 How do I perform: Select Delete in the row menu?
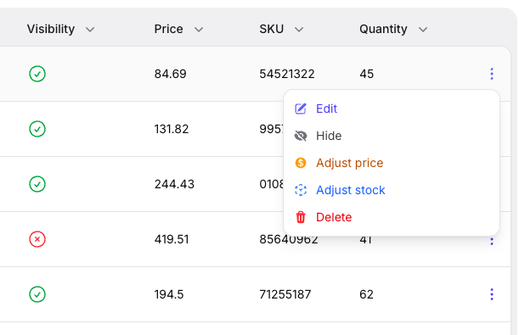point(392,217)
